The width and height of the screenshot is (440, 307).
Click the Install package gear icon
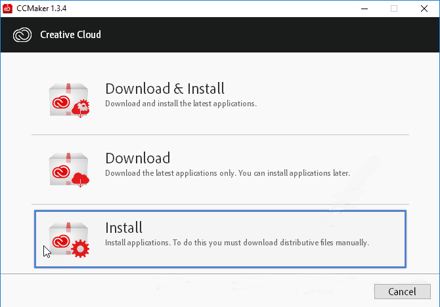point(69,239)
